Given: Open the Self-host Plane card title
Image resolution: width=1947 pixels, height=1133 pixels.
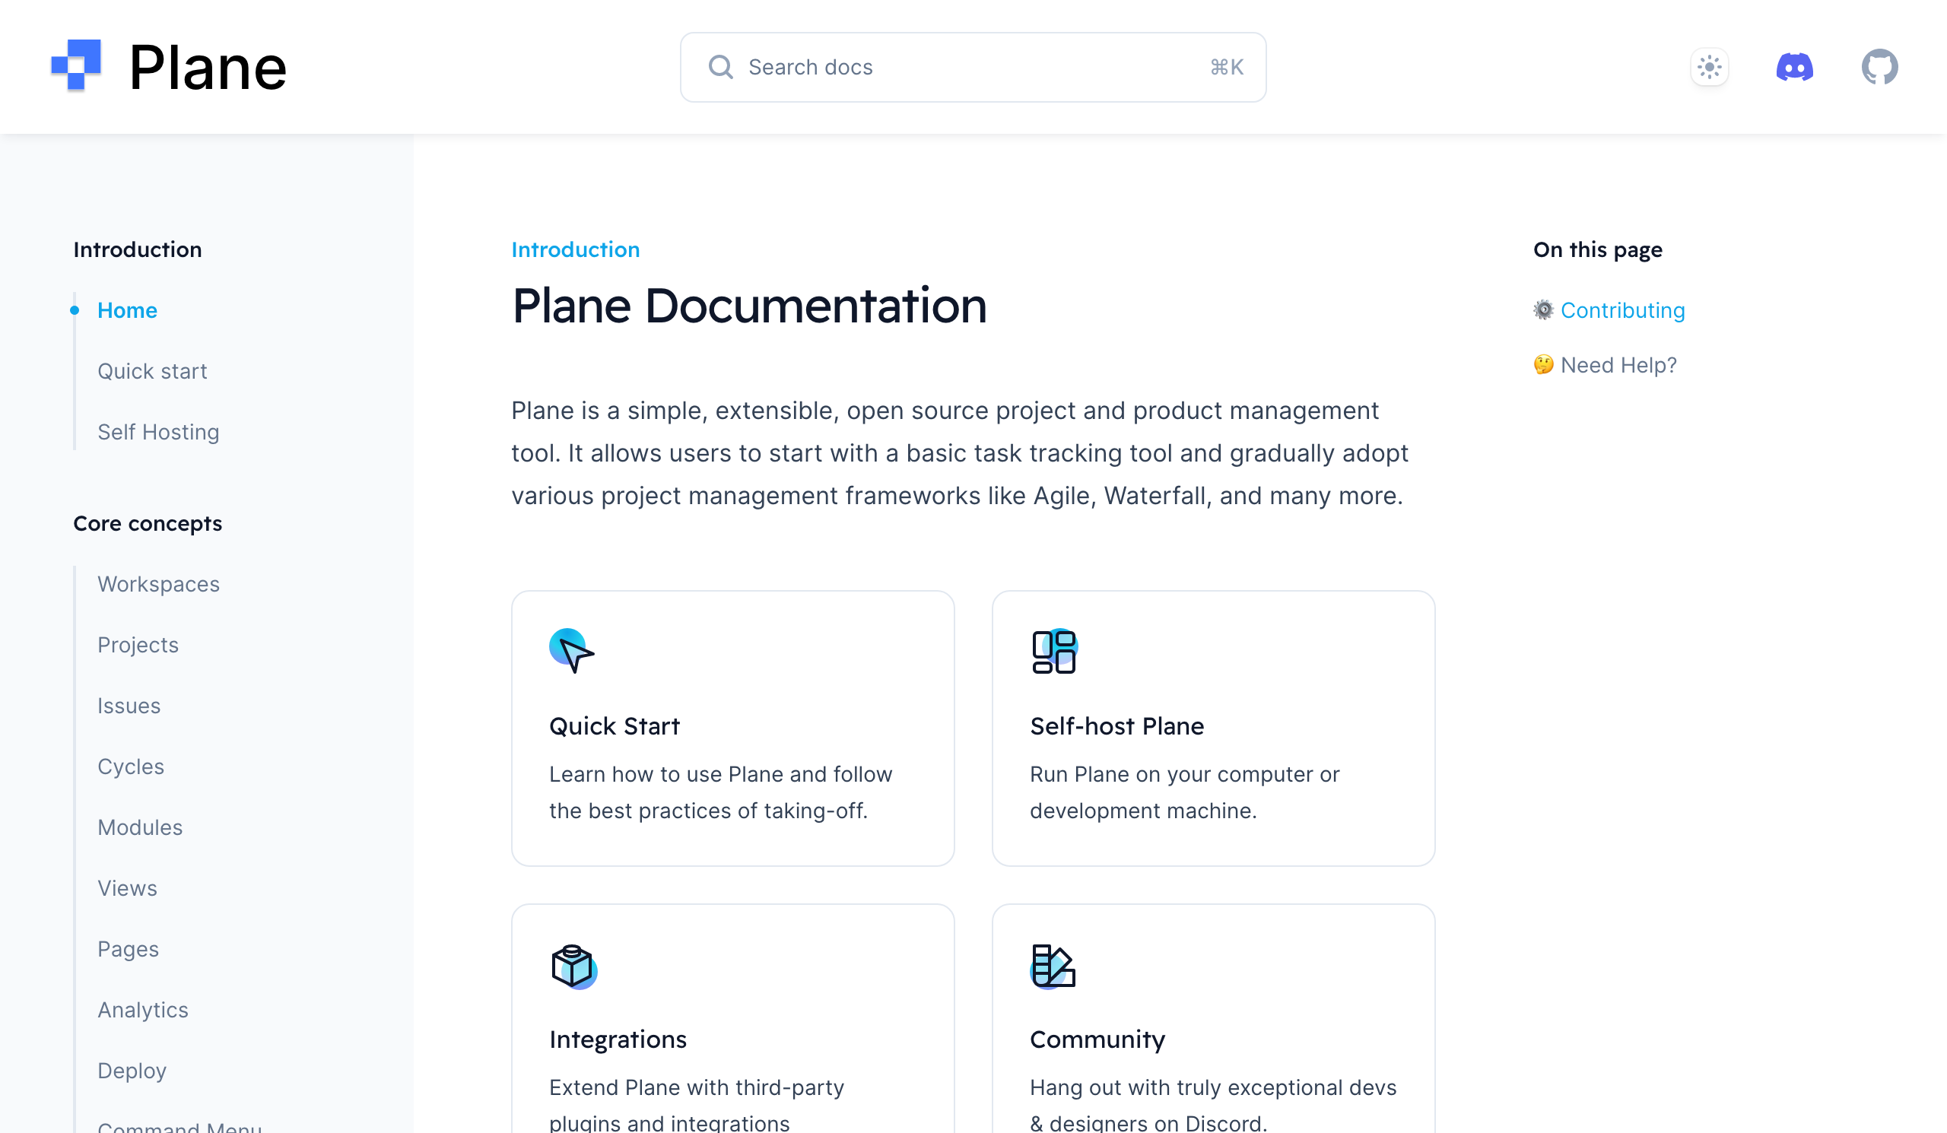Looking at the screenshot, I should (1116, 727).
